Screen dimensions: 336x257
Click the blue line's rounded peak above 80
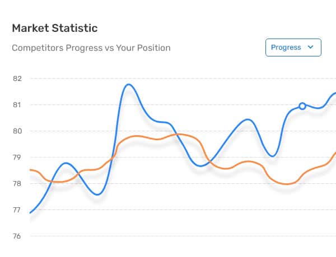[248, 120]
